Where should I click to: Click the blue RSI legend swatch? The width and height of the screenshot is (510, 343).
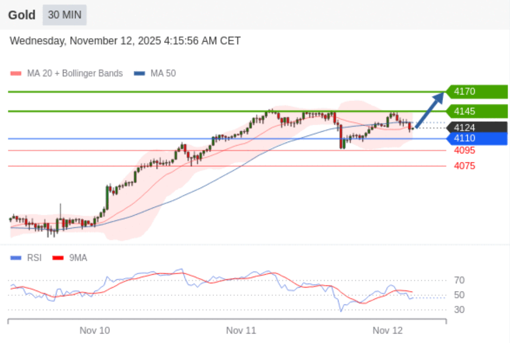coord(16,258)
